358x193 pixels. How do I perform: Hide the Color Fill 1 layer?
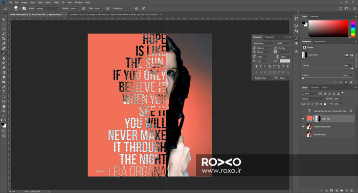303,119
